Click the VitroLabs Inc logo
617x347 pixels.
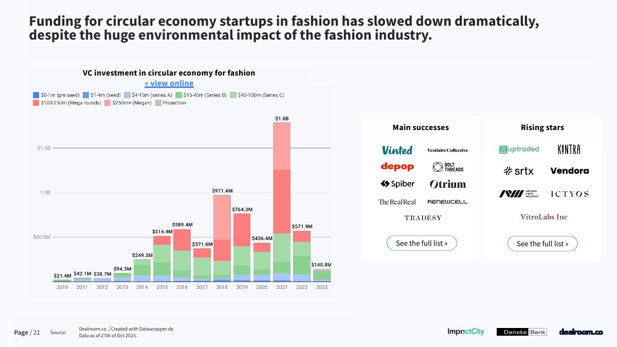point(544,217)
